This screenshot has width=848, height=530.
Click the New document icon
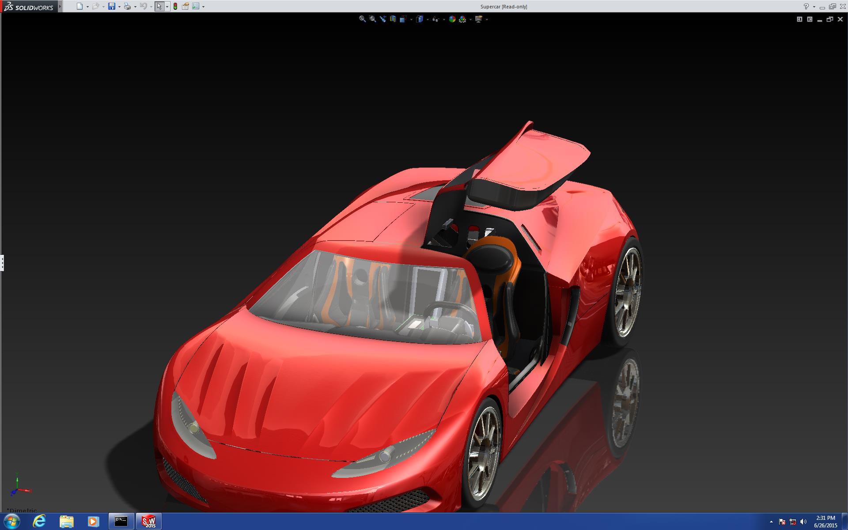(79, 6)
